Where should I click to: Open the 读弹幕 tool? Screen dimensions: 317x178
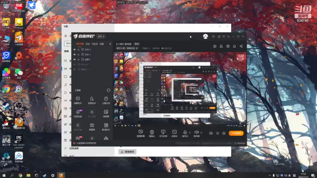coord(106,114)
